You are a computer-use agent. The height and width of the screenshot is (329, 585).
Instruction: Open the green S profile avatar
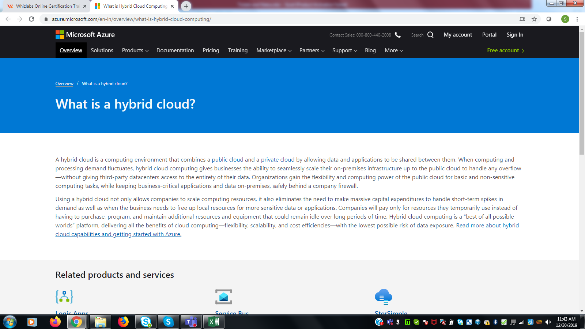click(565, 19)
